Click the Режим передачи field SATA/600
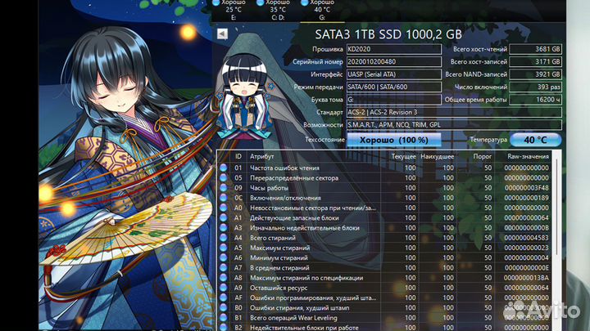The width and height of the screenshot is (590, 331). pos(393,87)
